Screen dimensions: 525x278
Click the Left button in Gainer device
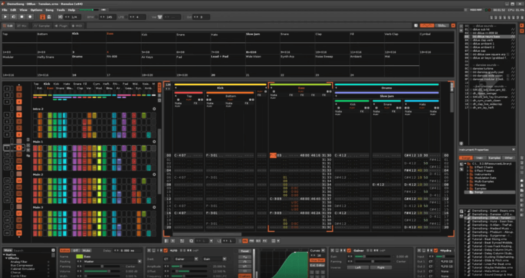pyautogui.click(x=358, y=267)
